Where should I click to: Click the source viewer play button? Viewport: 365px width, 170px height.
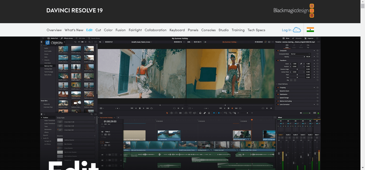[143, 108]
